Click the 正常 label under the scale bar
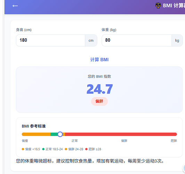The image size is (185, 174). pos(74,141)
